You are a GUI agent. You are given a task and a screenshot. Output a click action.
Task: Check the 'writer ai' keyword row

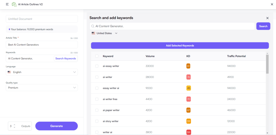pyautogui.click(x=97, y=132)
